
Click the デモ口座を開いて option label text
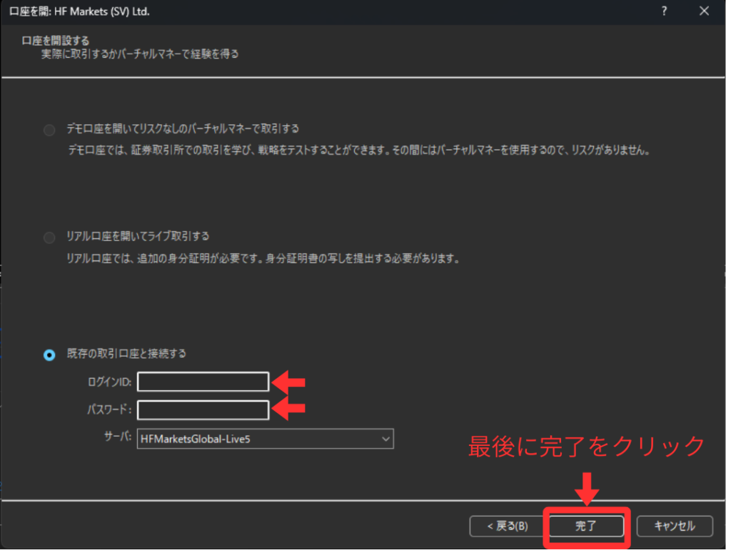(183, 129)
